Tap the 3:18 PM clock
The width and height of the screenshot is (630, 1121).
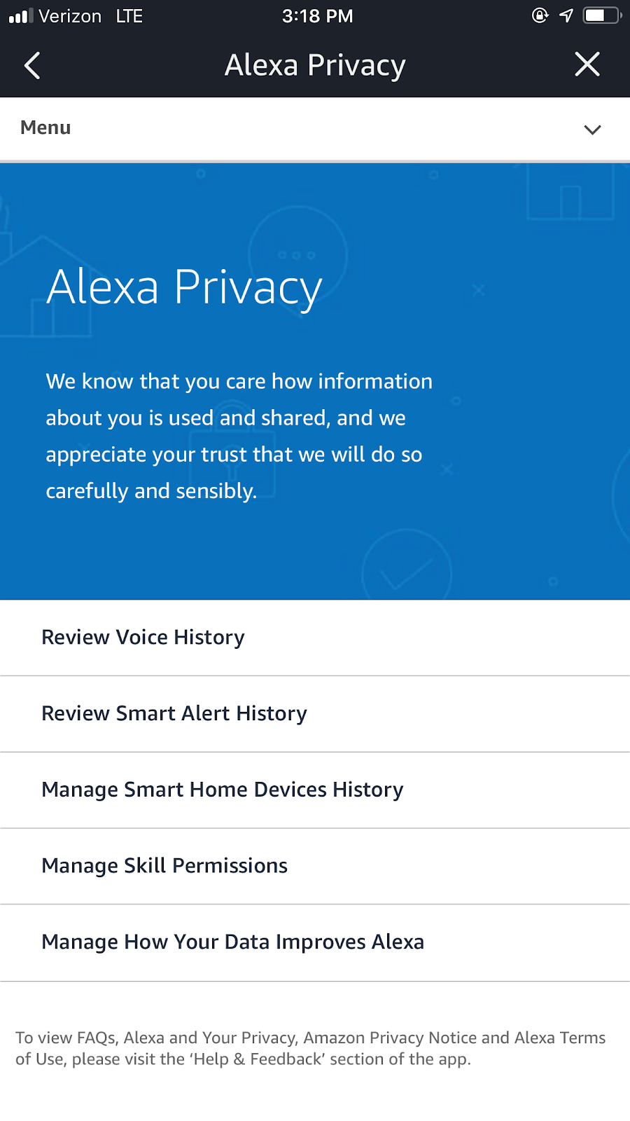[x=317, y=16]
